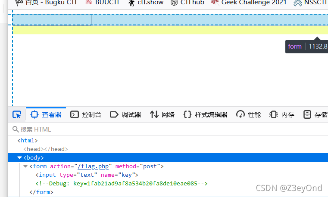Screen dimensions: 328x197
Task: Open the 性能 Performance tab
Action: tap(248, 114)
